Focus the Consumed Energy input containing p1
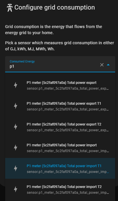Screen dimensions: 118x201 click(x=54, y=67)
